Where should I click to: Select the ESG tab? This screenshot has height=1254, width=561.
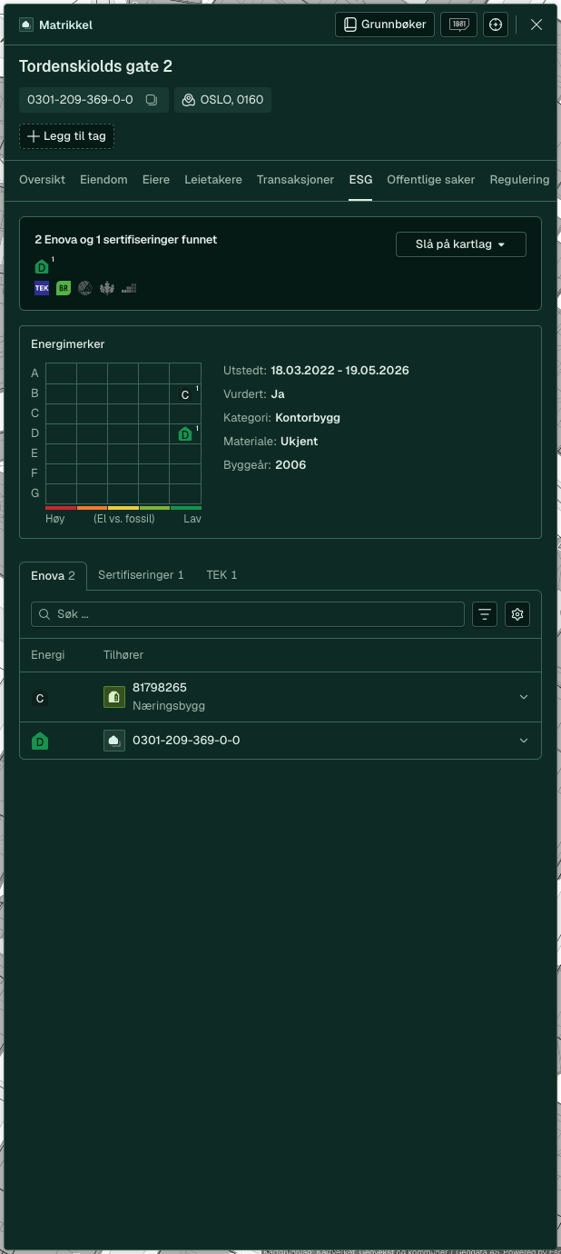point(360,180)
